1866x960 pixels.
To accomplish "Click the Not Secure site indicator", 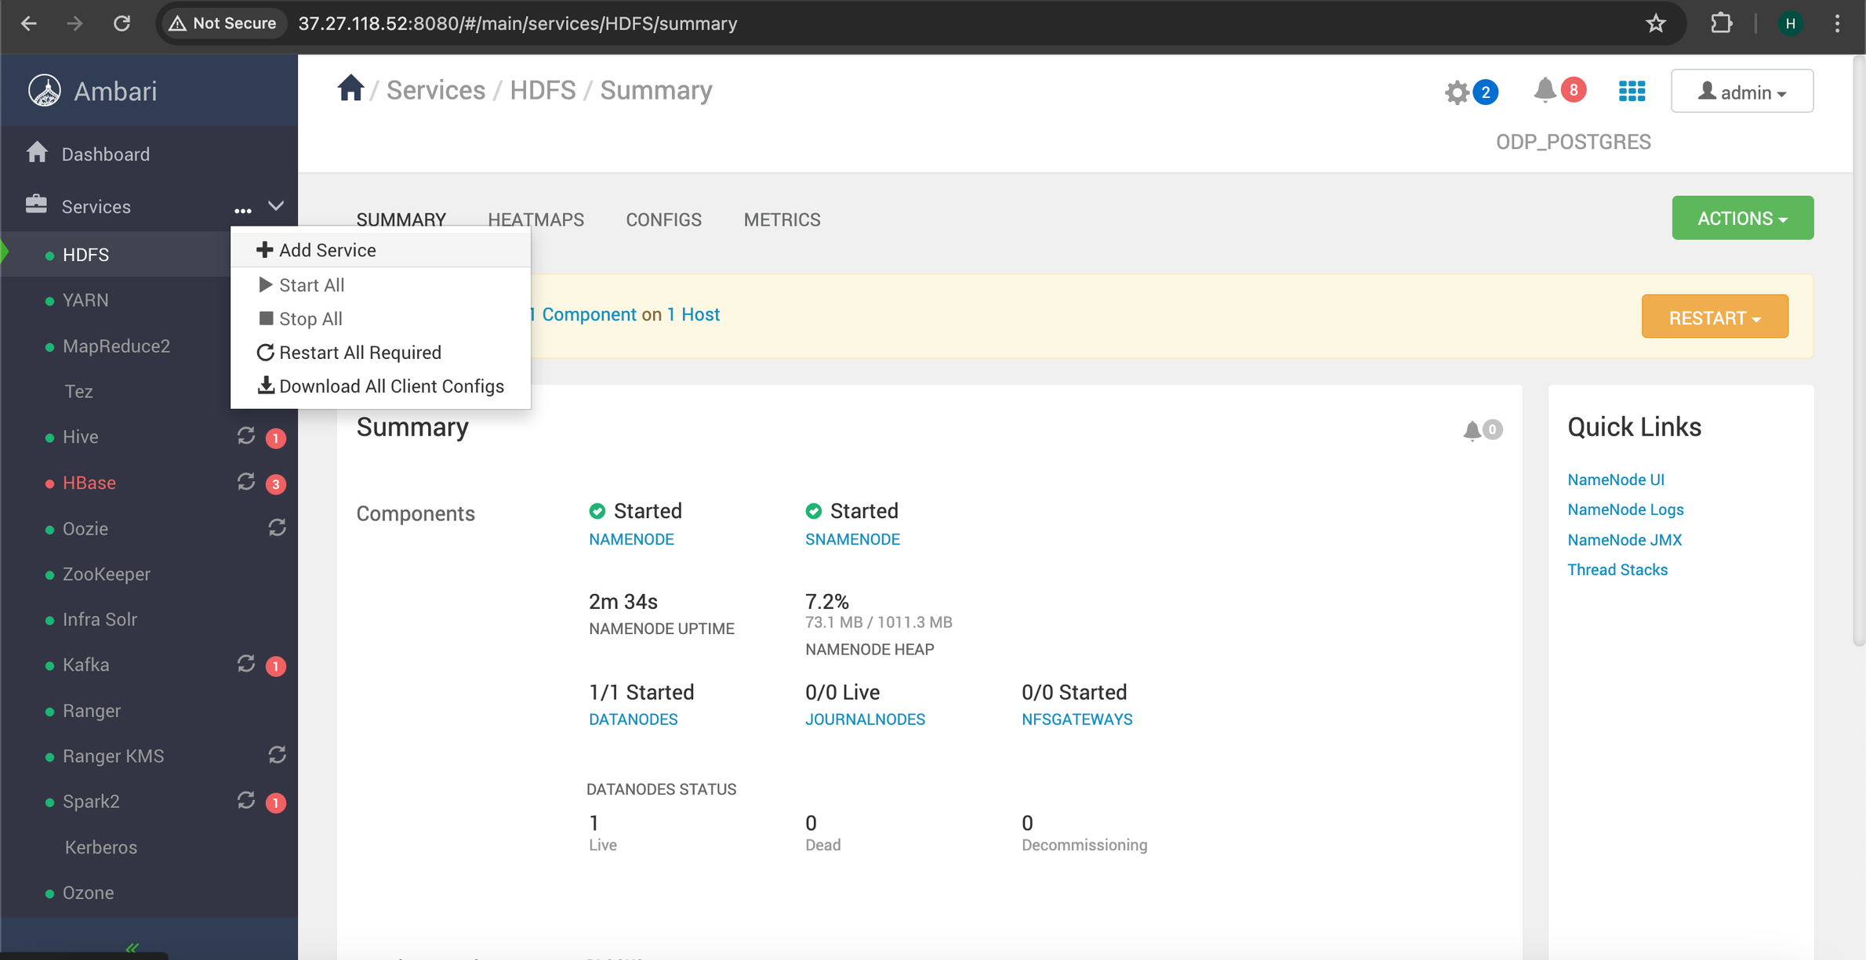I will tap(223, 24).
